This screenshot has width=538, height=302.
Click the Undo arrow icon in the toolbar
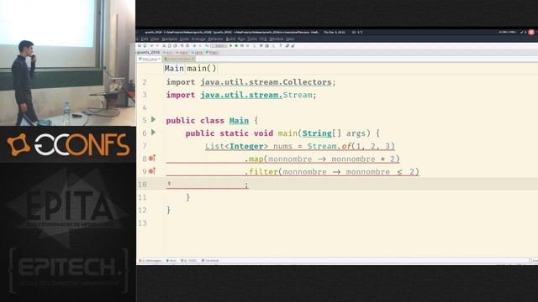[151, 45]
